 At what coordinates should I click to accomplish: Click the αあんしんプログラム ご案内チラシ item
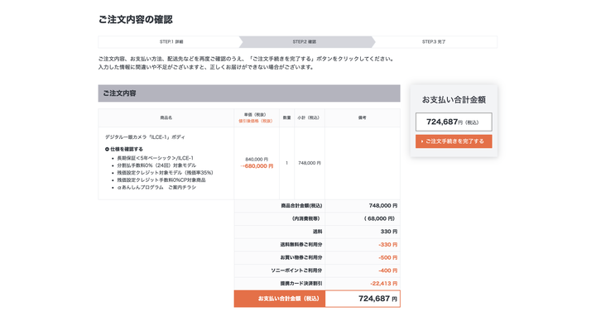(156, 187)
